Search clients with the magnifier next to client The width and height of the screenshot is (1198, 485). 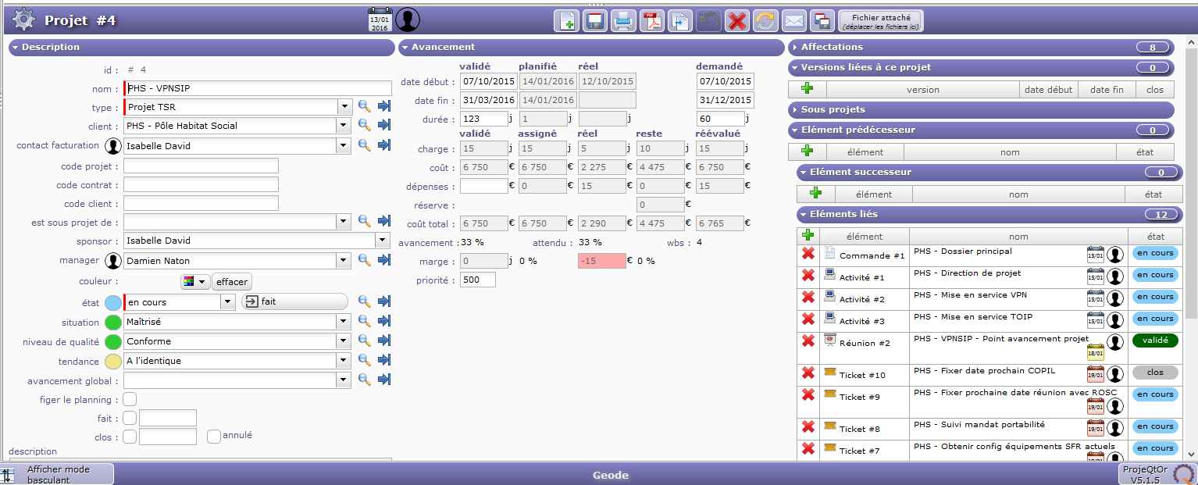point(364,126)
